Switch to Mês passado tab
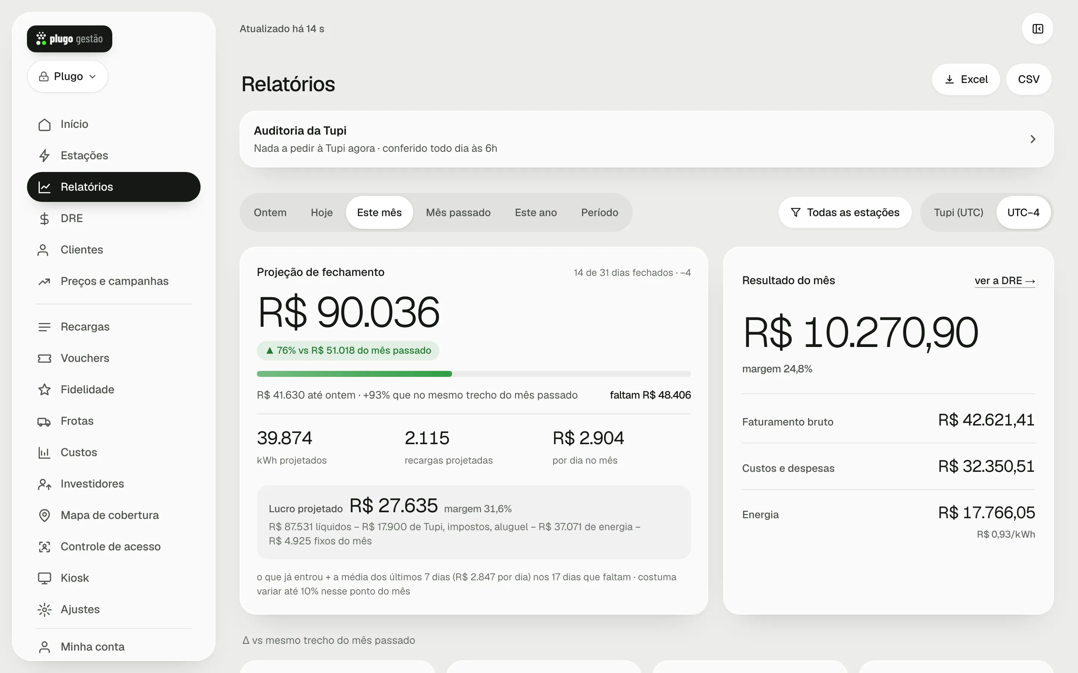 point(458,213)
